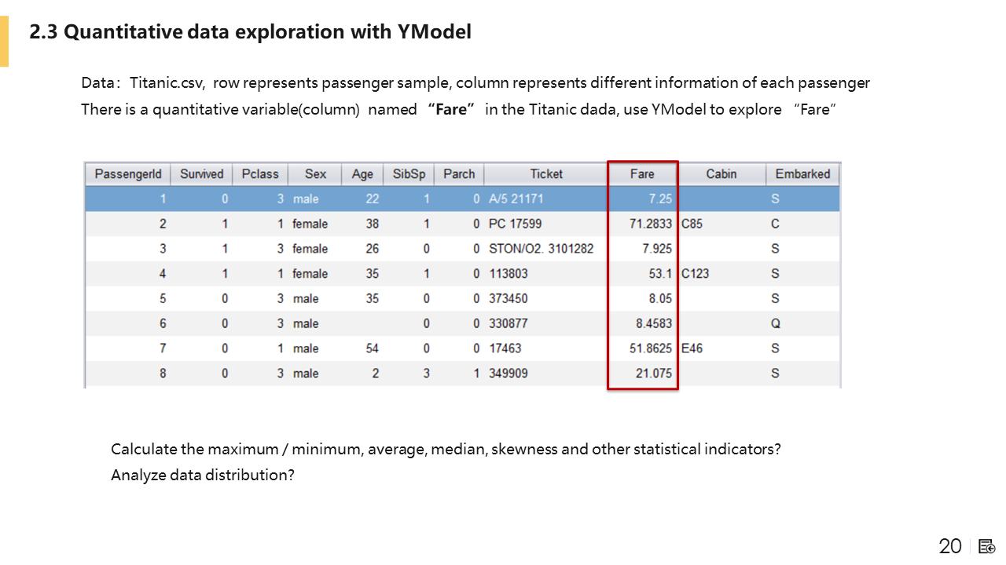Select the fare cell 51.8625
The image size is (1006, 565).
coord(651,348)
